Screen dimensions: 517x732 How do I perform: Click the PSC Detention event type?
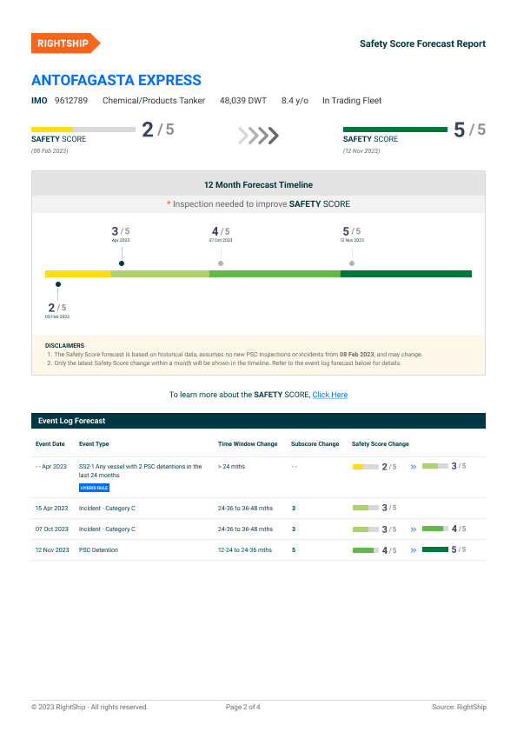click(x=98, y=550)
